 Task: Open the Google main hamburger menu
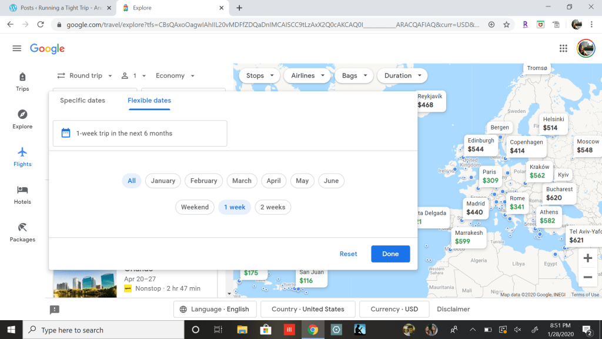point(16,48)
